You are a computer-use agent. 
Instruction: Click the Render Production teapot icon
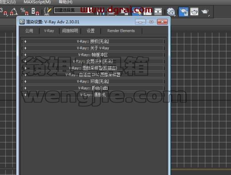click(205, 12)
